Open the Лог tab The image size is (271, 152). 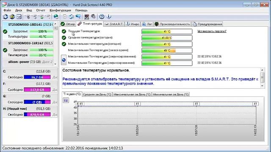(x=147, y=24)
